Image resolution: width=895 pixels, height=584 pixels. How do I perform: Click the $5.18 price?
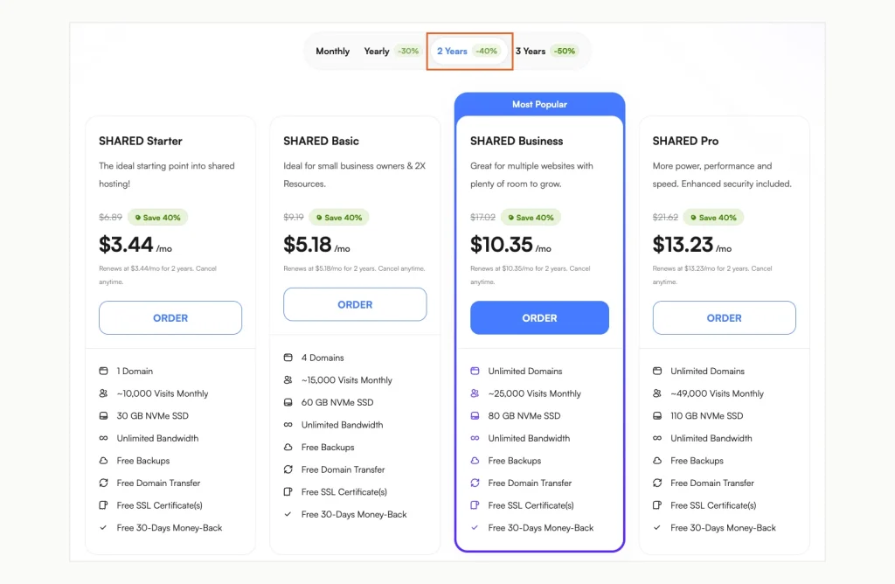(307, 245)
